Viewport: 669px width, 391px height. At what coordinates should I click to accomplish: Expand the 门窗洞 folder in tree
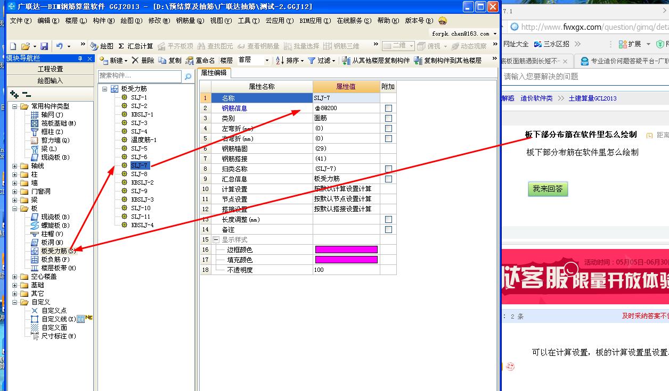[15, 192]
